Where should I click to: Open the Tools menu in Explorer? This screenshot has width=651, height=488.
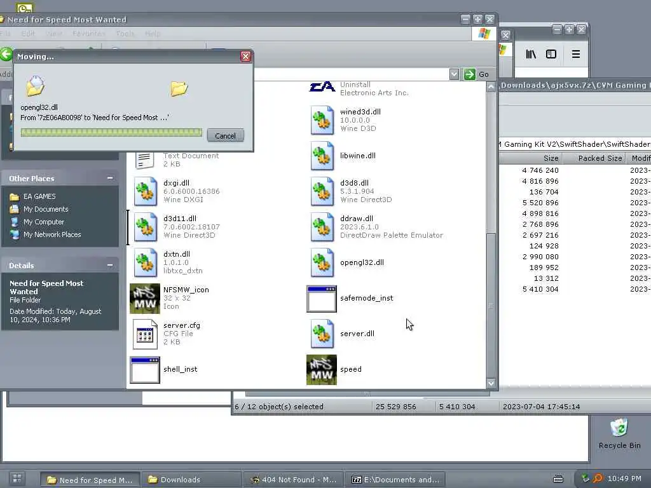[x=125, y=34]
